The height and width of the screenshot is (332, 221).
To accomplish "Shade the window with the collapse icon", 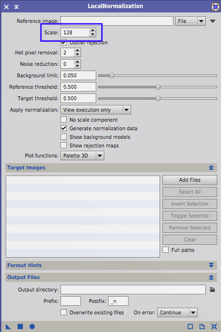I will (16, 7).
